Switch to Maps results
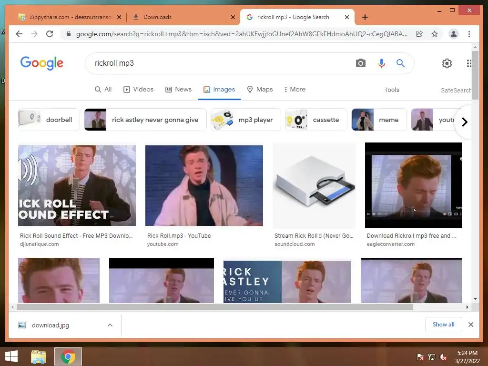 click(x=260, y=90)
